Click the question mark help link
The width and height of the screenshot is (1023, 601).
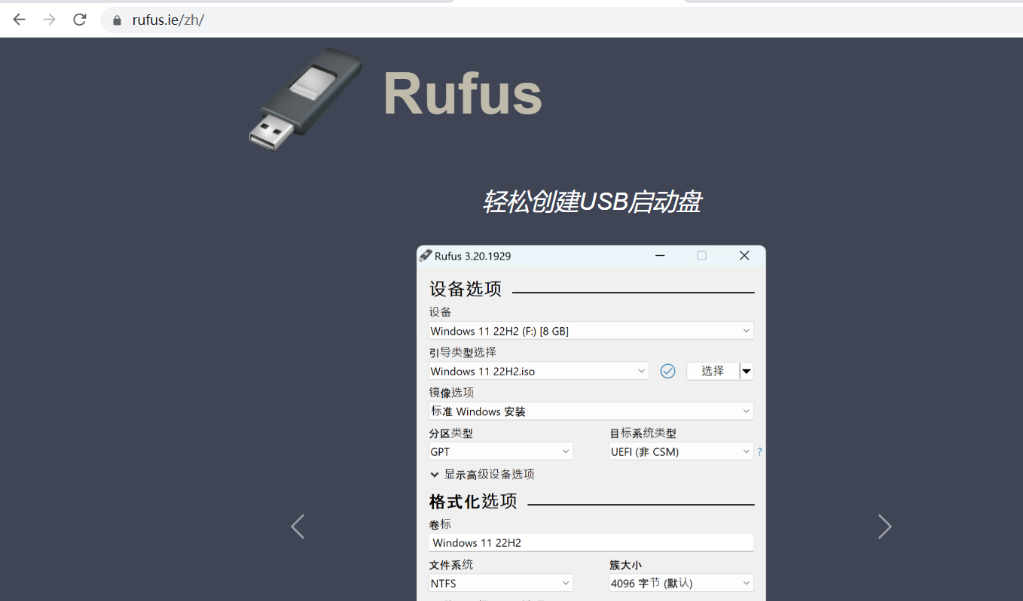[x=759, y=452]
